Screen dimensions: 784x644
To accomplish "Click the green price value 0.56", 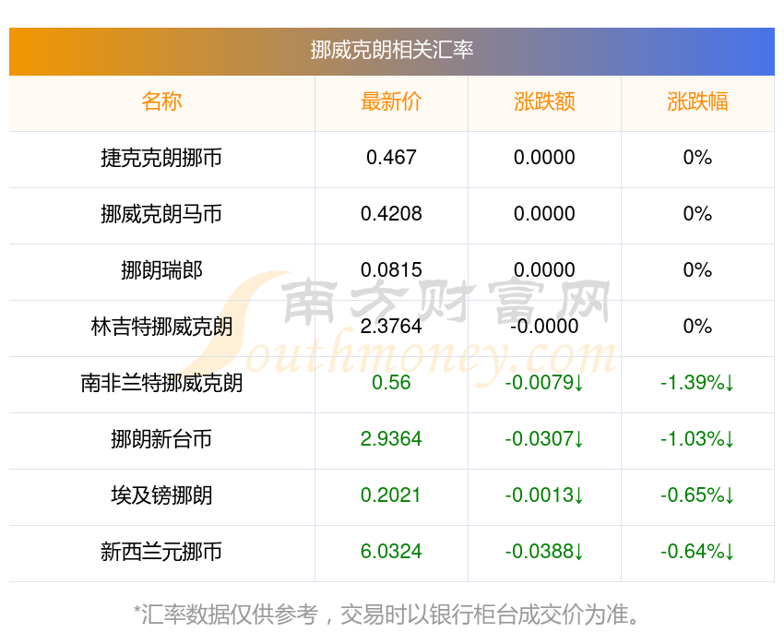I will click(x=391, y=383).
